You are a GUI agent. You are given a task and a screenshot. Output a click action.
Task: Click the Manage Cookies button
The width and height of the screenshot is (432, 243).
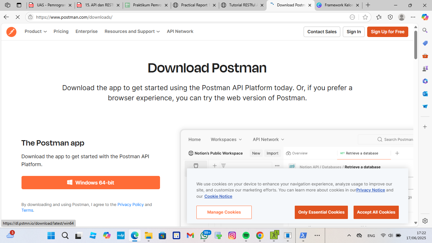click(x=224, y=212)
